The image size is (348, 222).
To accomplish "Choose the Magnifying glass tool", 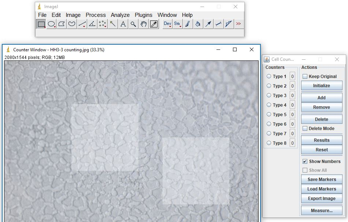I will (x=133, y=24).
